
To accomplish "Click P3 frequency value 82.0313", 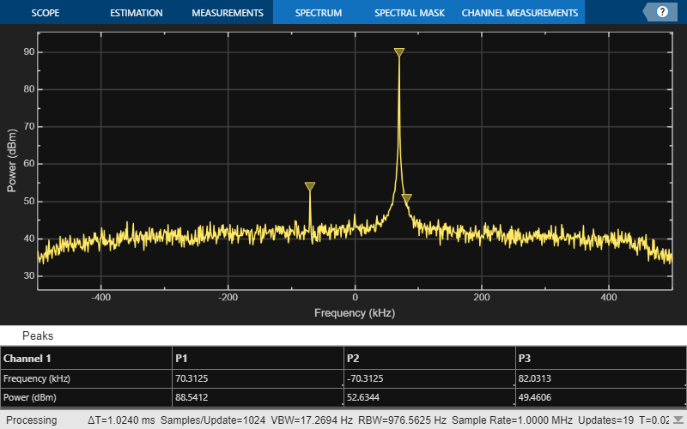I will coord(538,378).
